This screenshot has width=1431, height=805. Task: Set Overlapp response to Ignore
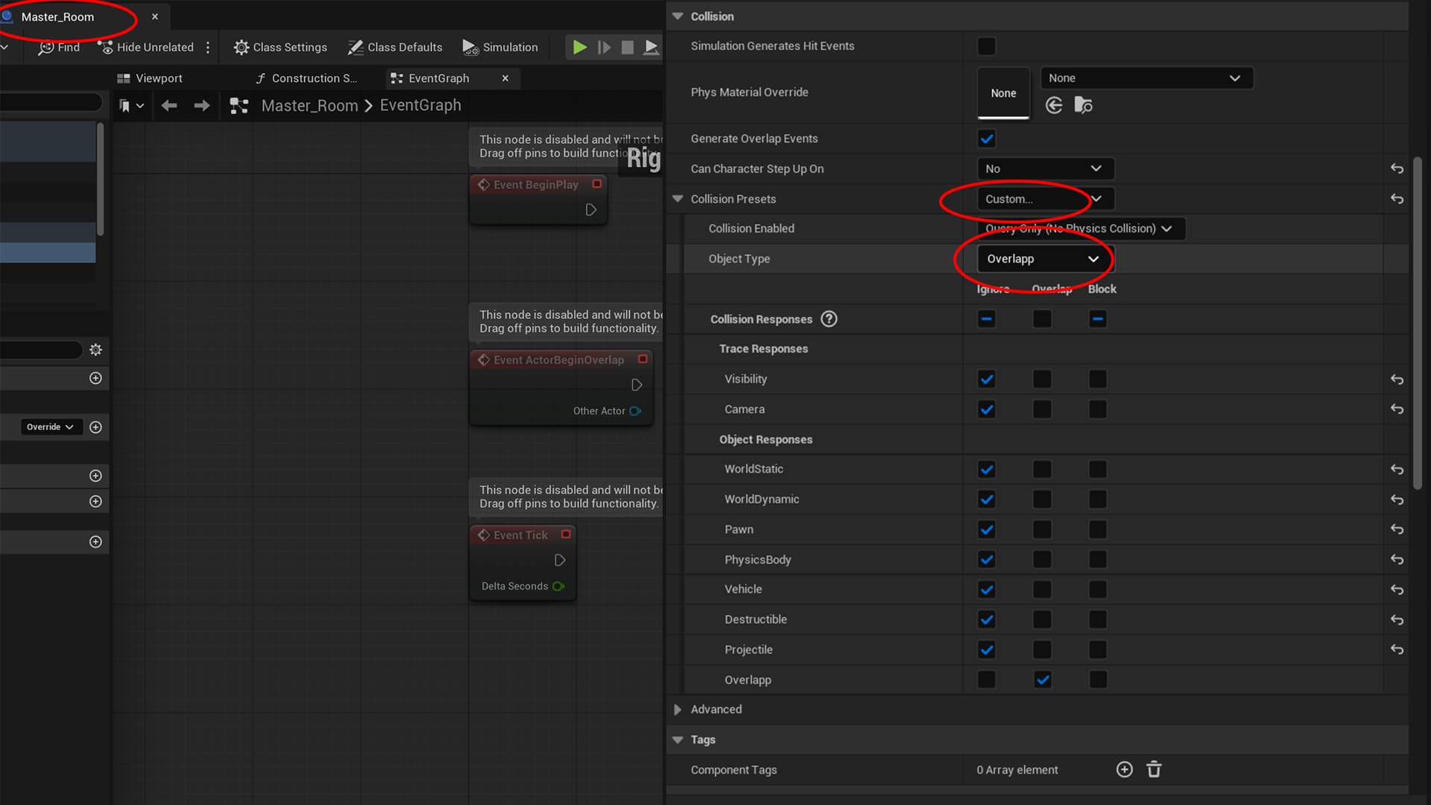click(986, 680)
